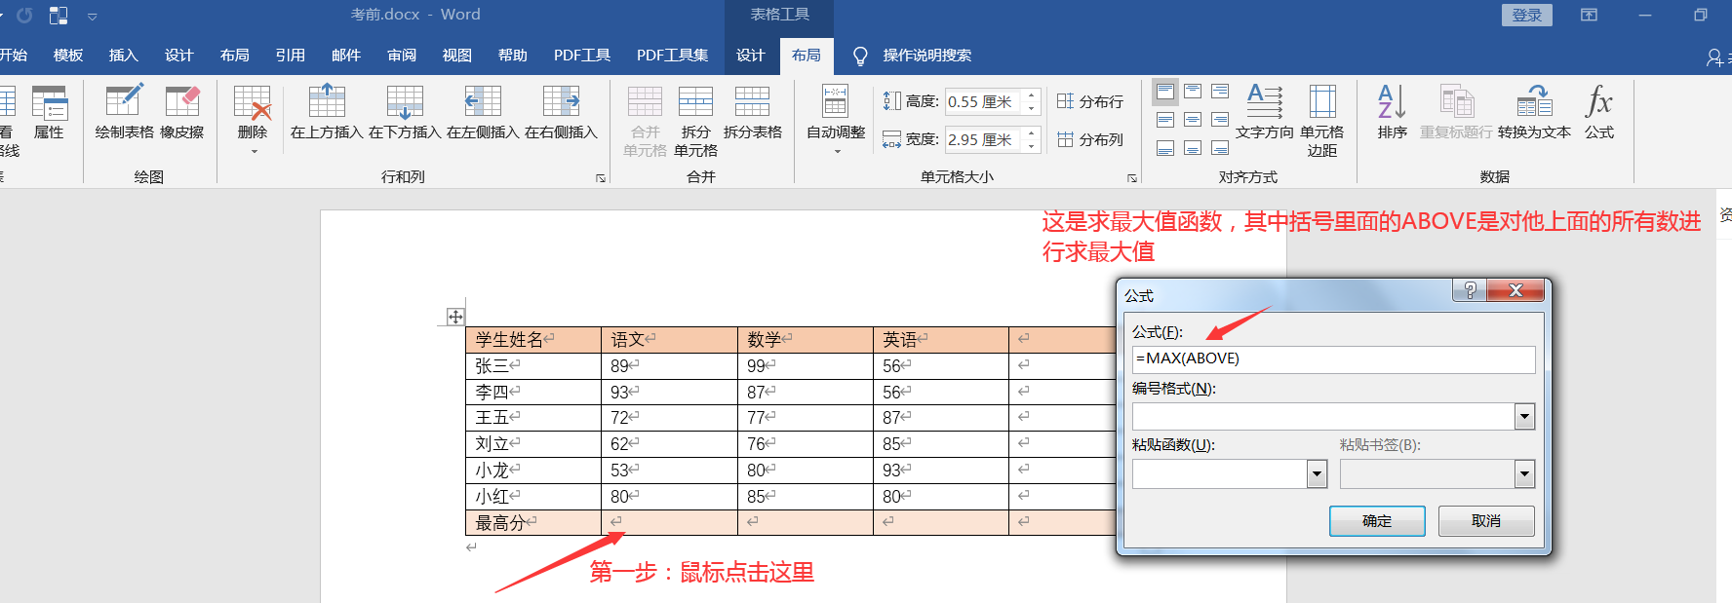Click Convert to Text (转换为文本)

1534,113
